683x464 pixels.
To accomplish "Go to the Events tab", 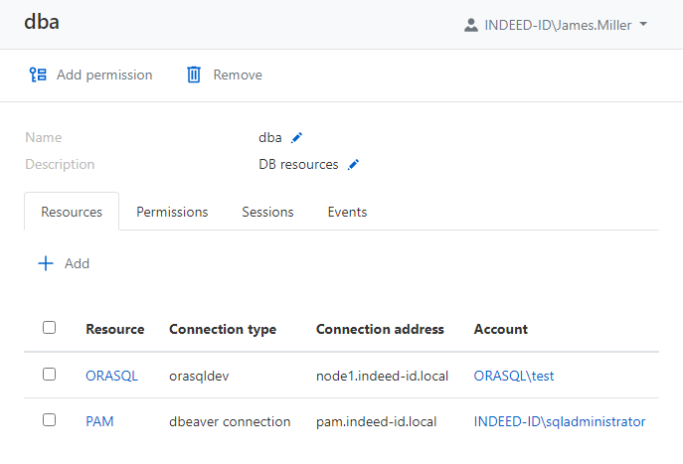I will click(347, 212).
